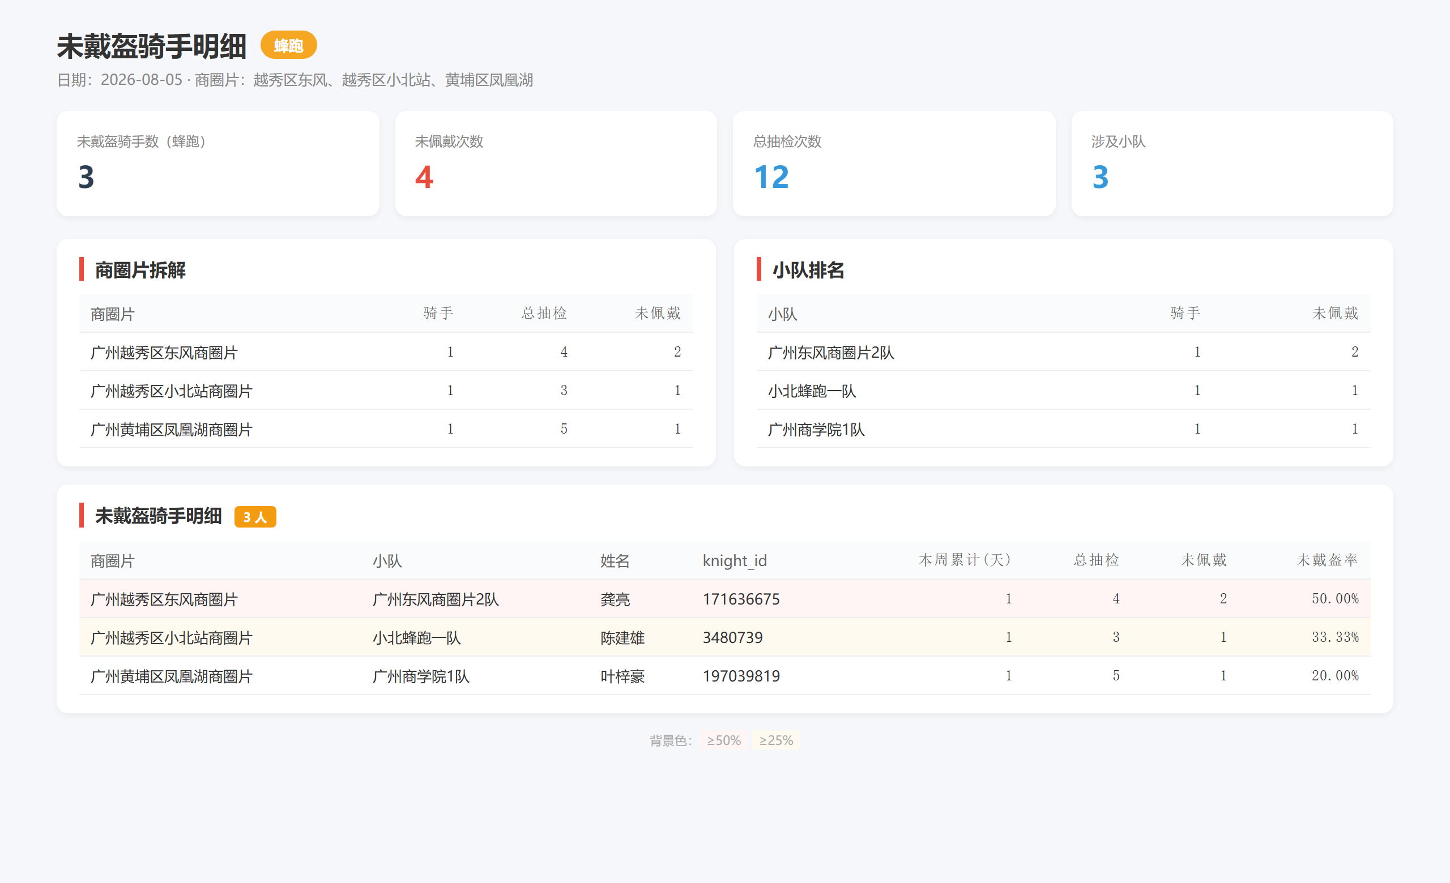Click 广州商学院1队 in the detail table

tap(421, 676)
